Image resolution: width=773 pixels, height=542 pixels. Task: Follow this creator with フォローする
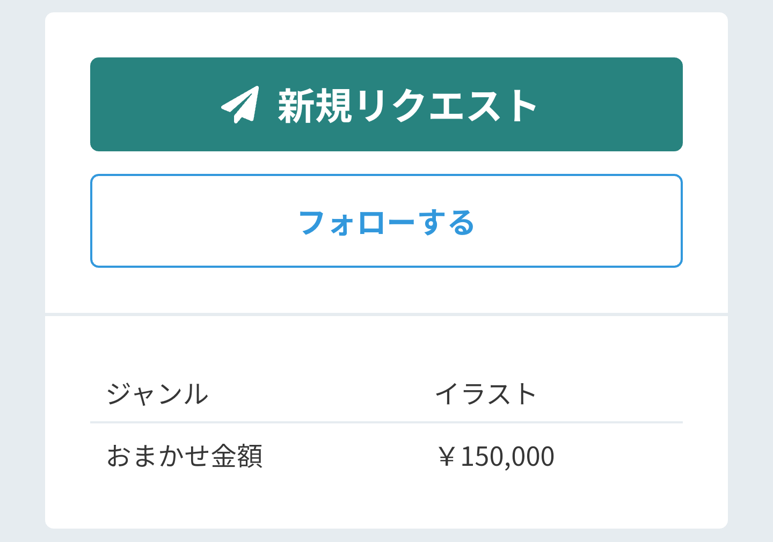tap(386, 221)
